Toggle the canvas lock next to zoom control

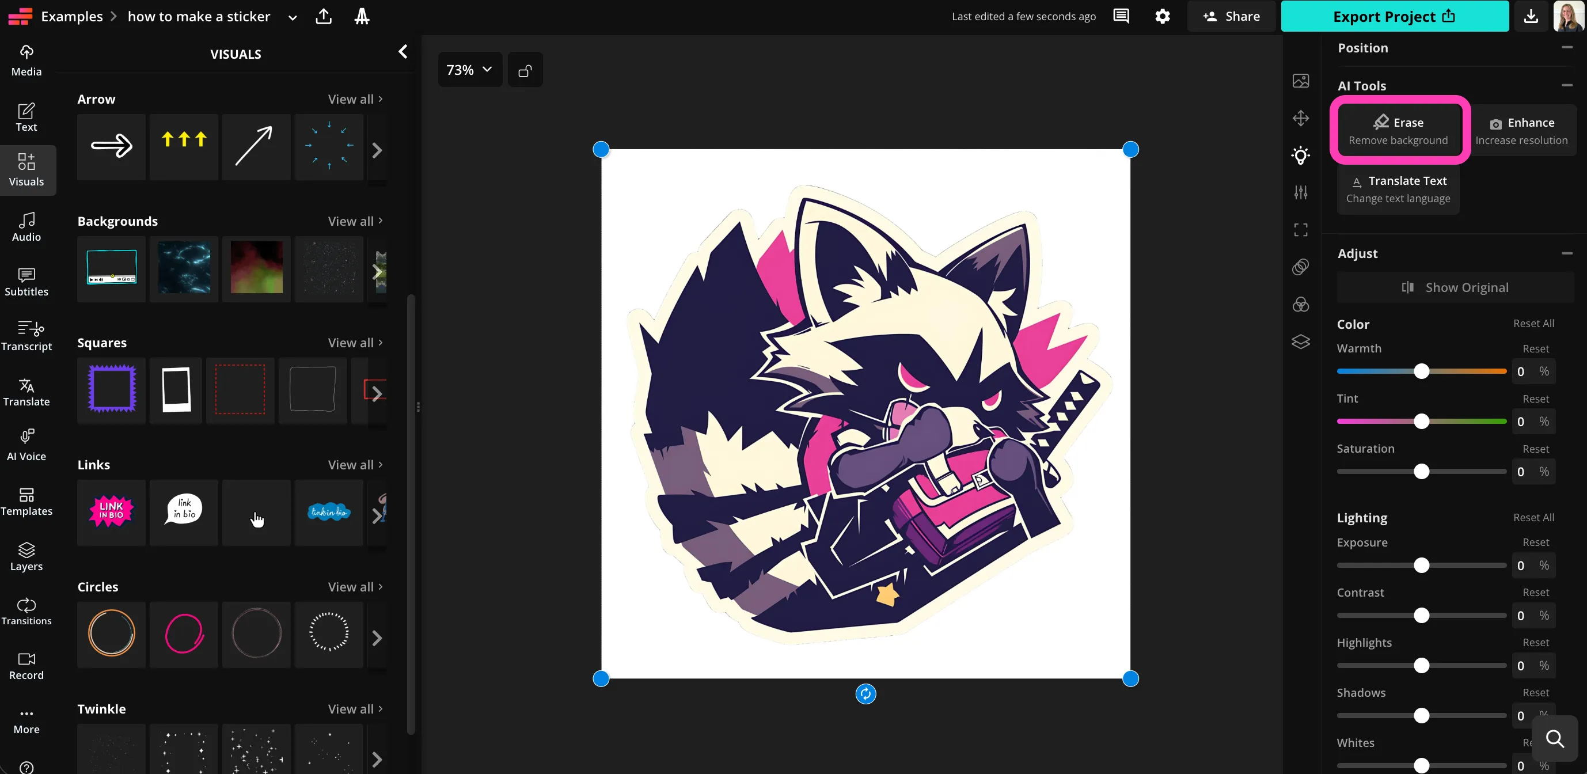tap(525, 69)
